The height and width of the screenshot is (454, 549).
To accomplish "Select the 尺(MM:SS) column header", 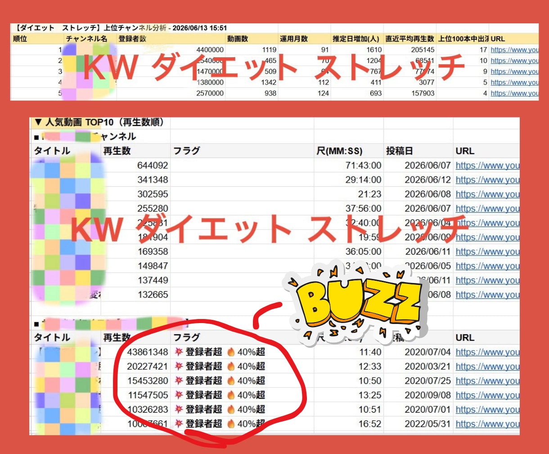I will point(339,151).
